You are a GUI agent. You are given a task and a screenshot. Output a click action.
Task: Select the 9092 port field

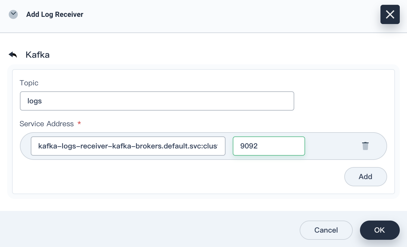pyautogui.click(x=269, y=146)
